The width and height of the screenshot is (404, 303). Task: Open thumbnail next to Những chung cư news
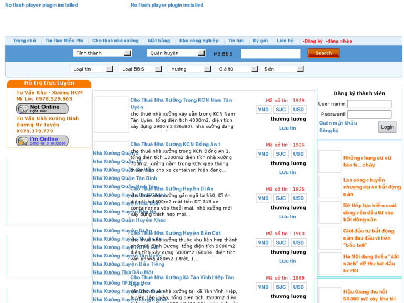point(330,162)
